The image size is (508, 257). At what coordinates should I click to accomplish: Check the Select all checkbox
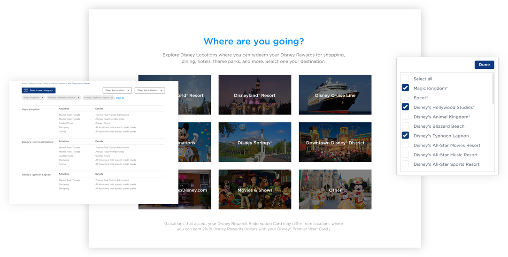(x=405, y=79)
